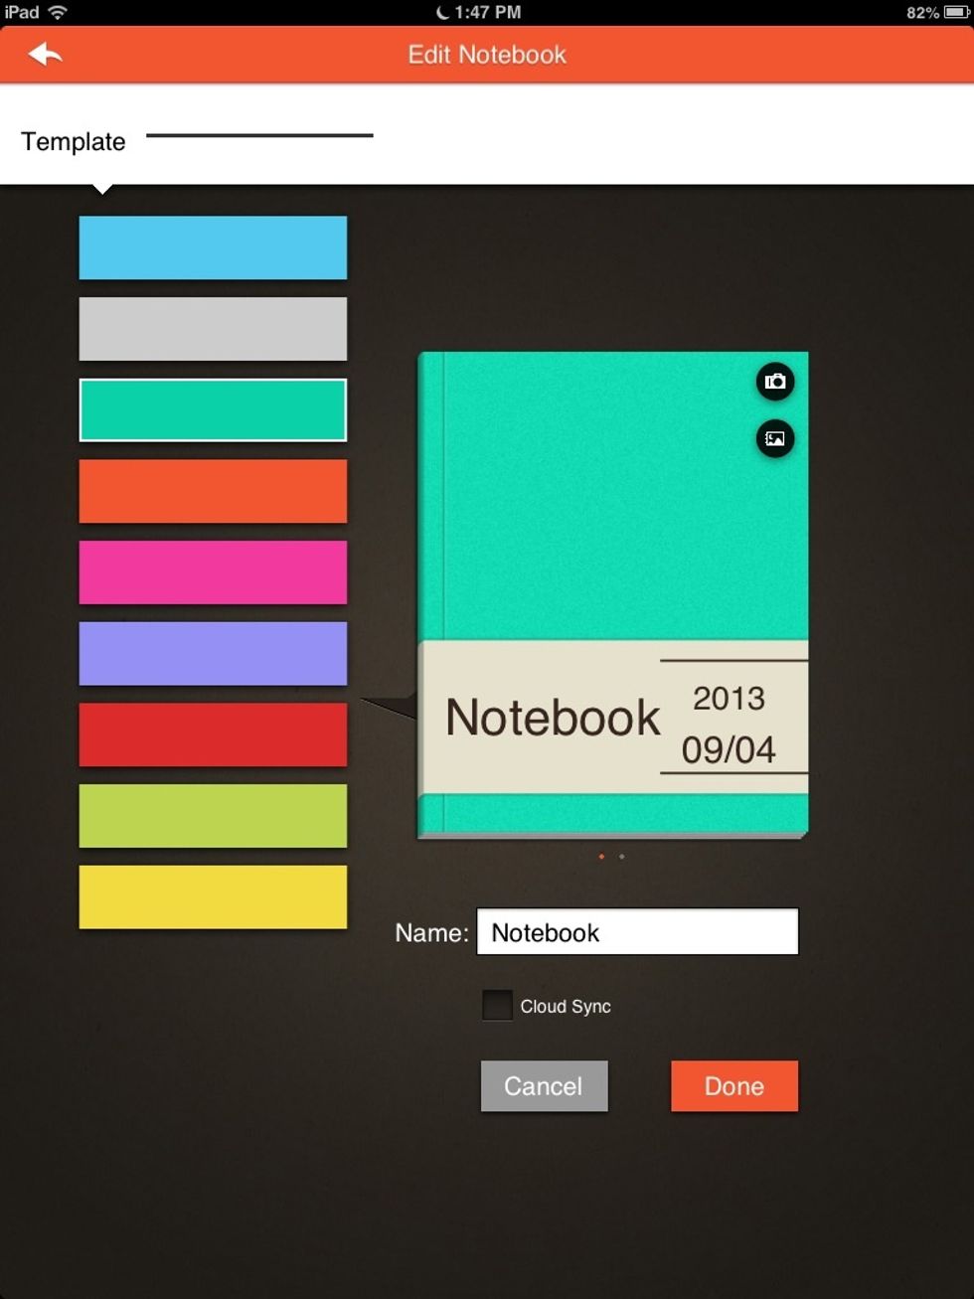
Task: Pick the yellow cover color
Action: coord(213,897)
